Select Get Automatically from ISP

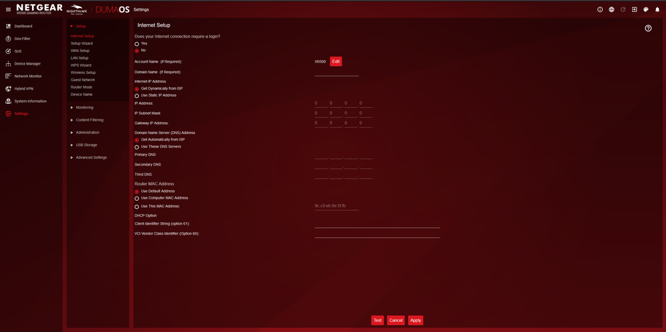[137, 140]
